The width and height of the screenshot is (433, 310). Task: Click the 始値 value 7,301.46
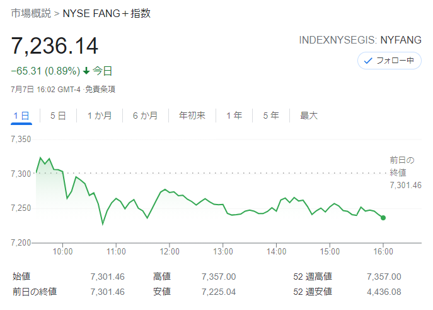[x=107, y=277]
